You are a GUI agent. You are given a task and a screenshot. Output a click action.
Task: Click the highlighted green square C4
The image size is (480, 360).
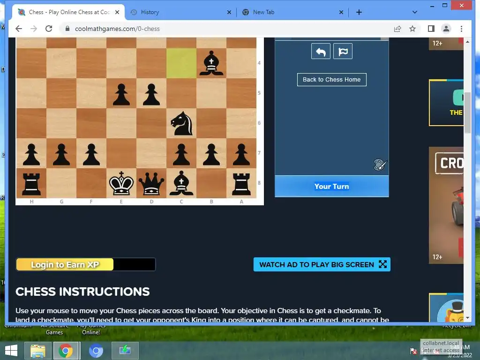coord(181,63)
